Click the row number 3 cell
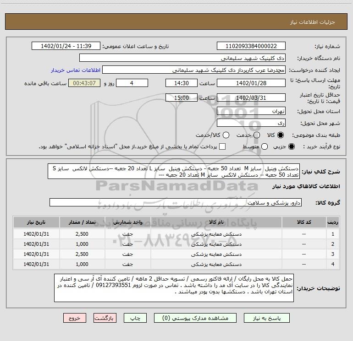The image size is (353, 341). (x=333, y=254)
